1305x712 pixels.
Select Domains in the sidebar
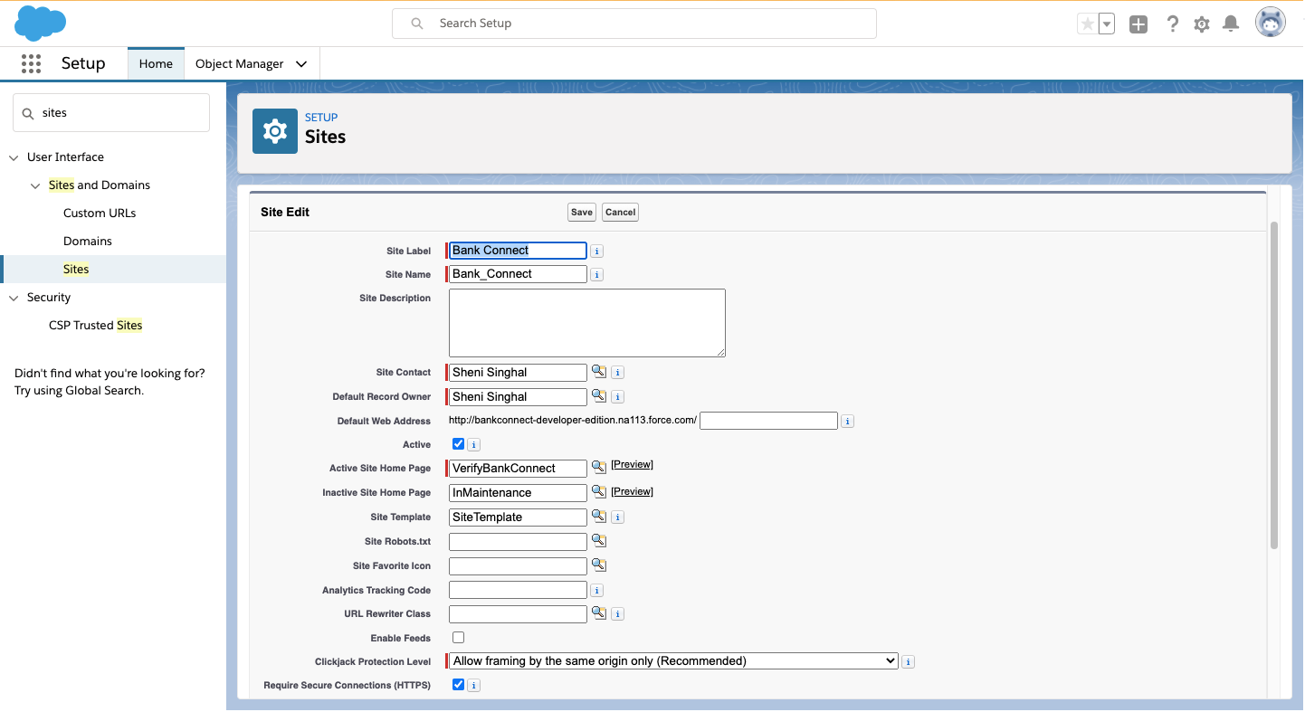click(x=88, y=242)
